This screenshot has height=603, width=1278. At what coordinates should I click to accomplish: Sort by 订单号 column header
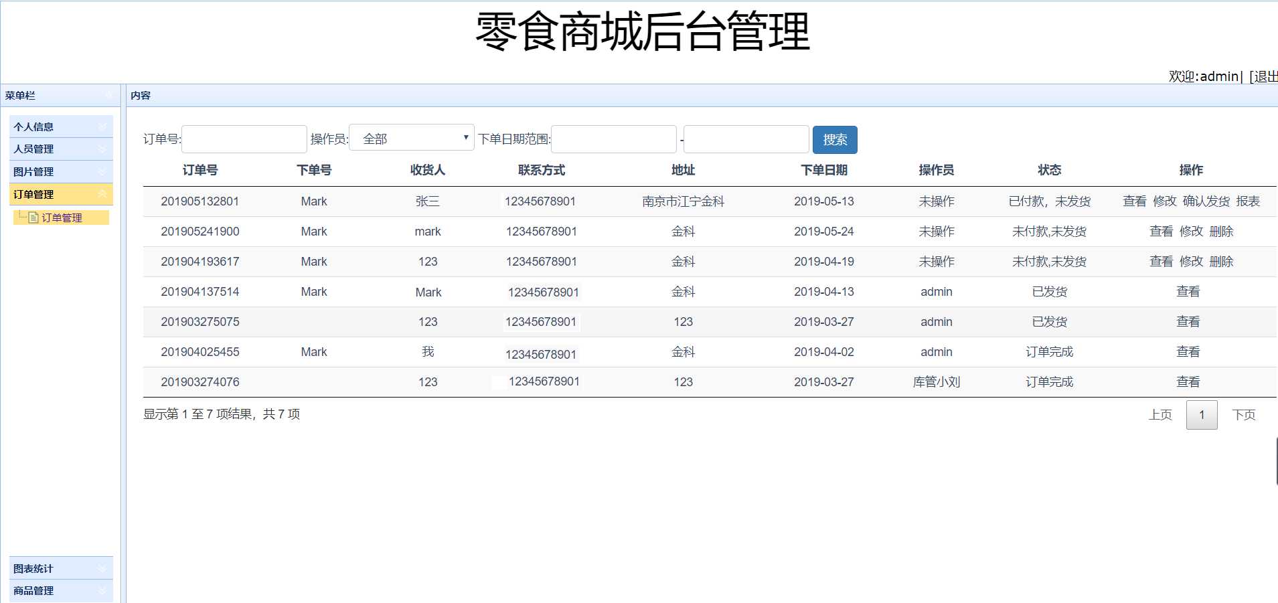(x=200, y=170)
